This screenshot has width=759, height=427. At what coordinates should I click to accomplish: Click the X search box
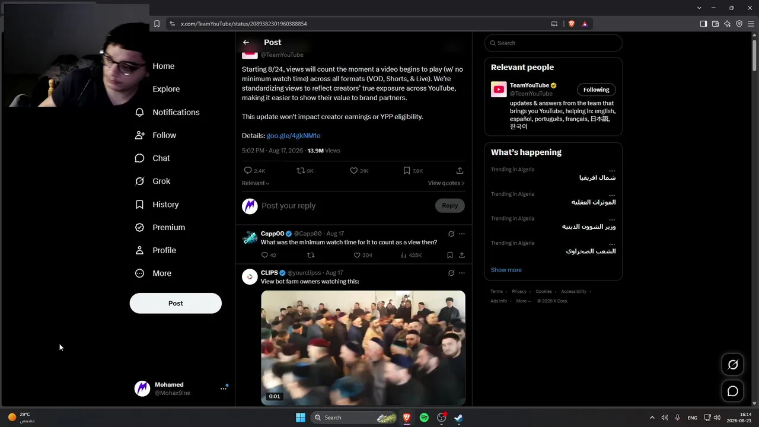coord(553,43)
